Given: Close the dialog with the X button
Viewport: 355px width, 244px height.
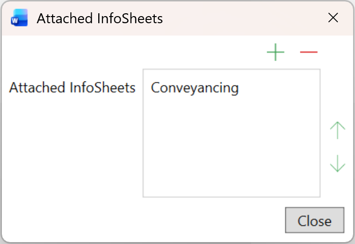Looking at the screenshot, I should tap(333, 18).
